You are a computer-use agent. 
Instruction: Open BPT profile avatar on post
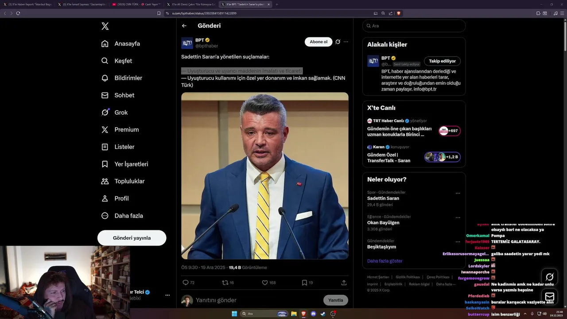(187, 43)
